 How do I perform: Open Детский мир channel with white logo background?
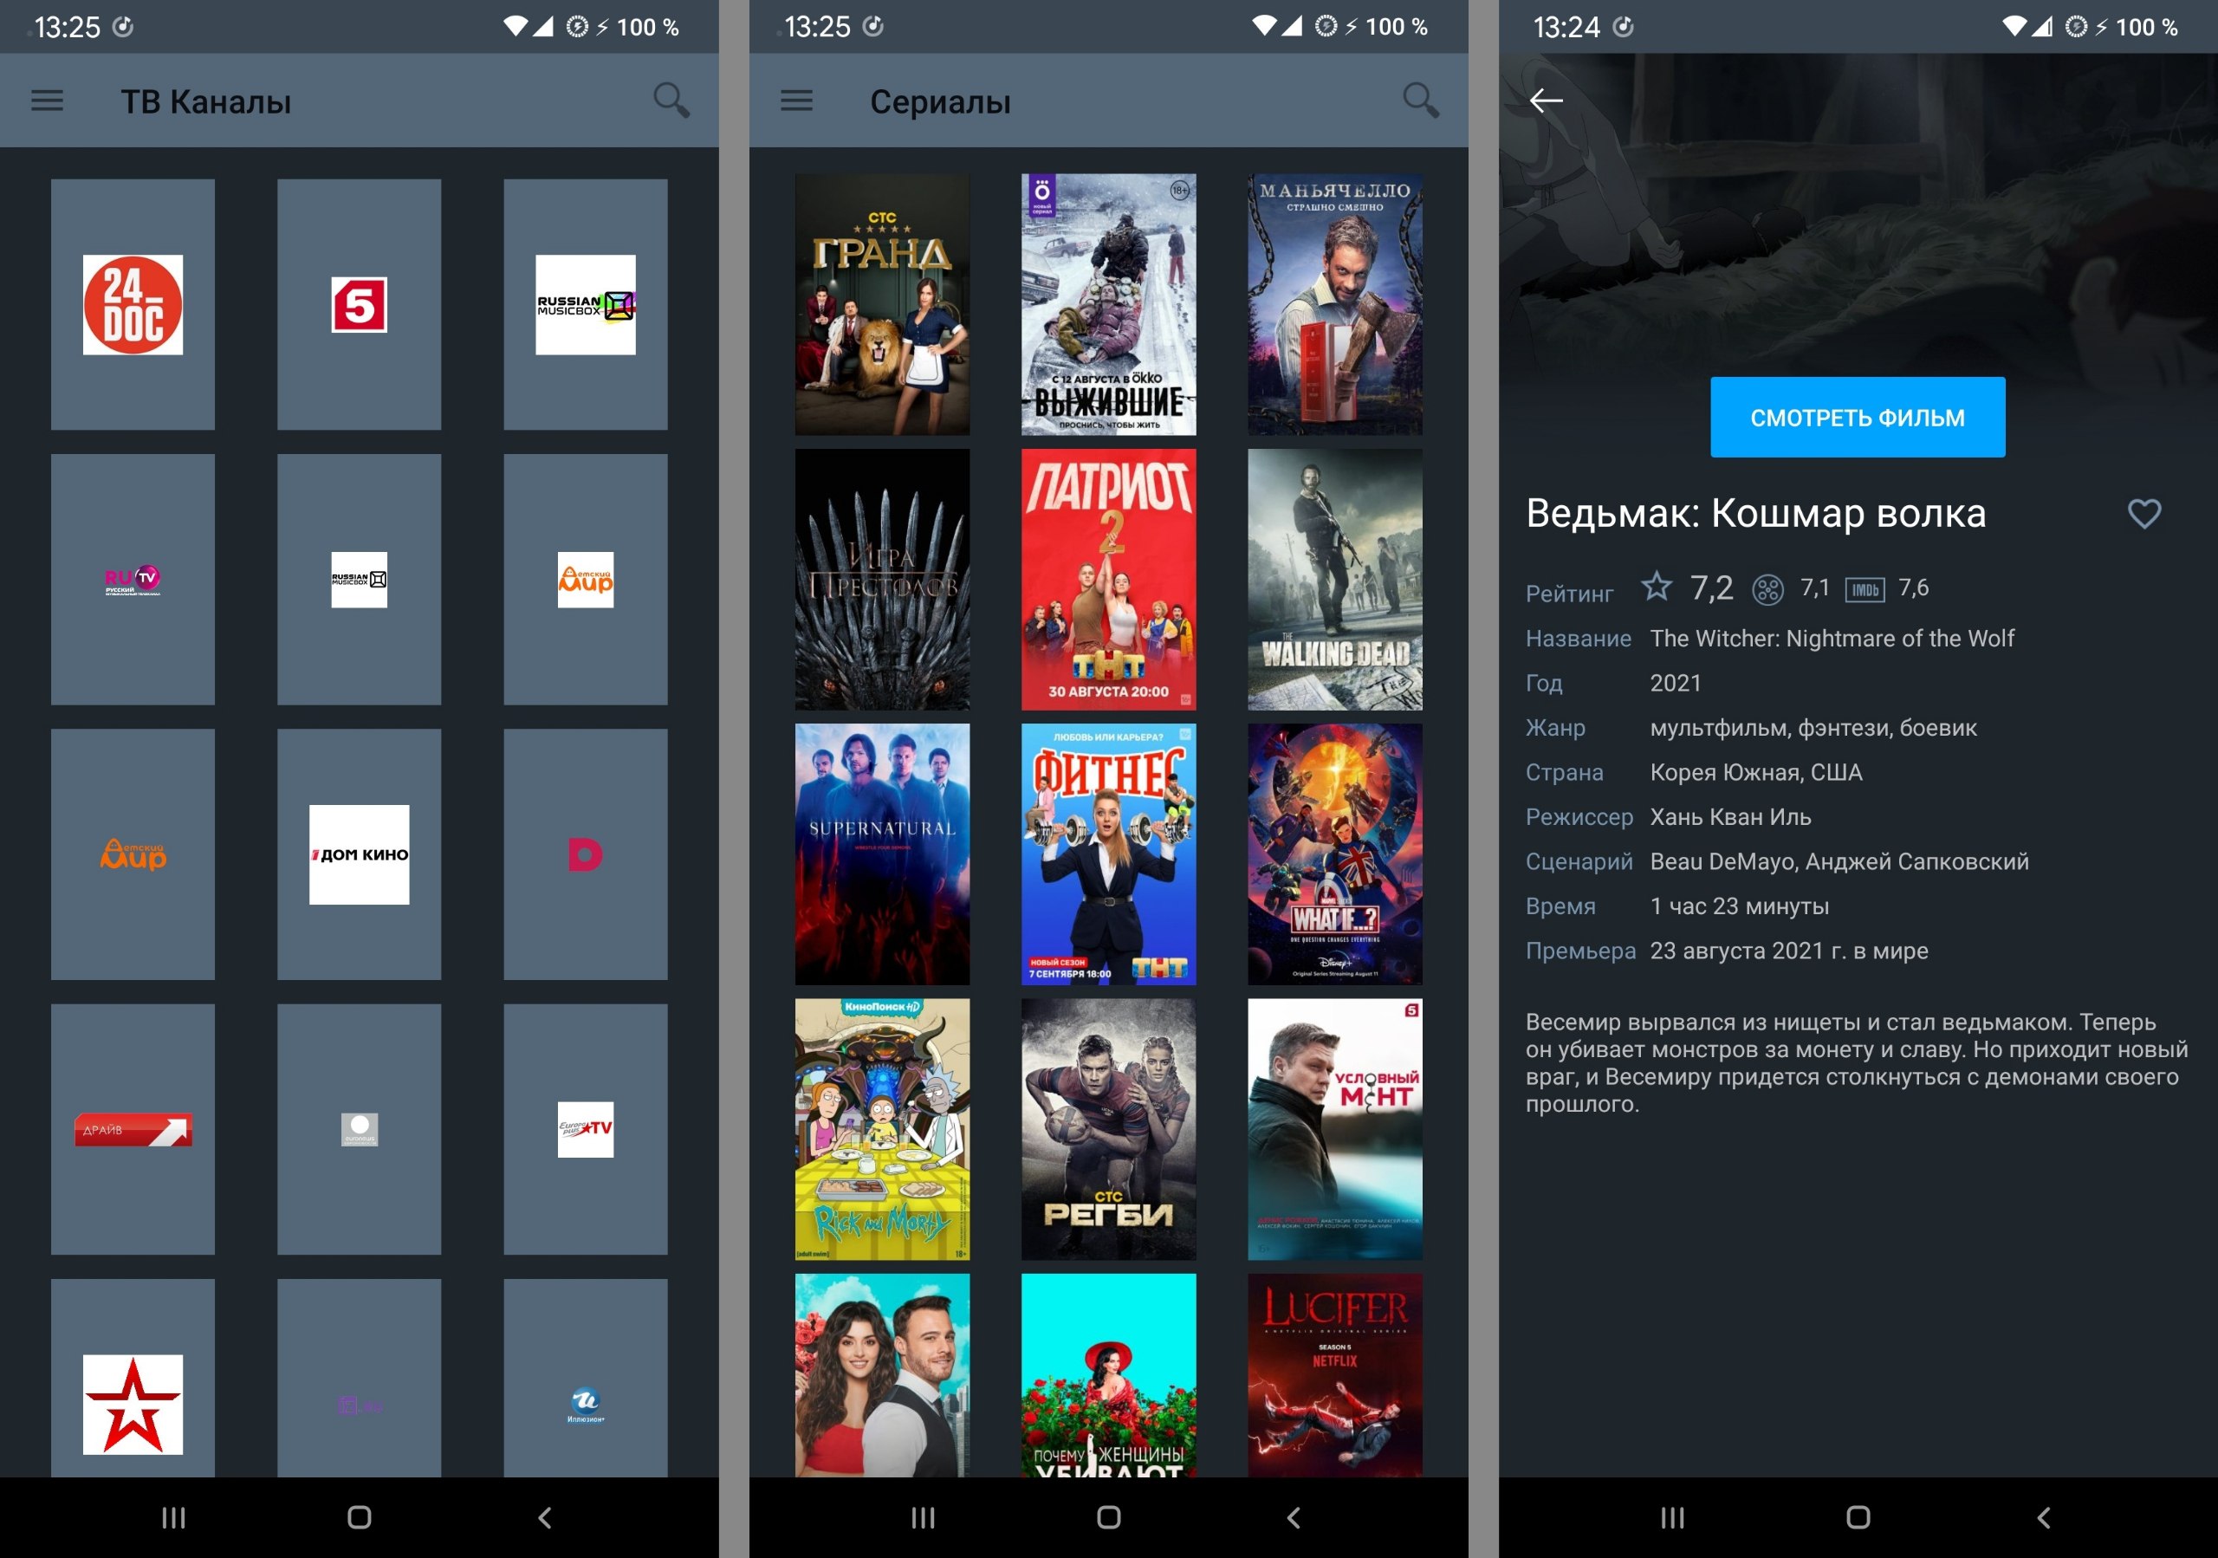click(586, 580)
